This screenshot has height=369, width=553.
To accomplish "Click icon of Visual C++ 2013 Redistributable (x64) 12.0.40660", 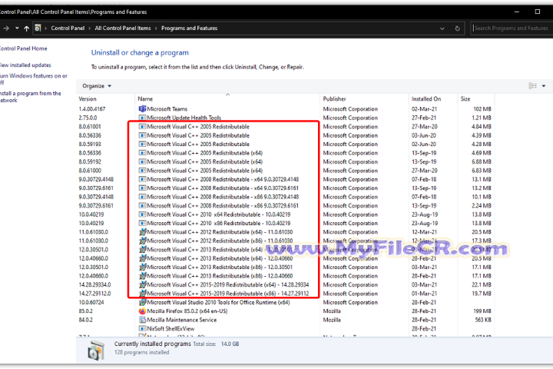I will [142, 258].
